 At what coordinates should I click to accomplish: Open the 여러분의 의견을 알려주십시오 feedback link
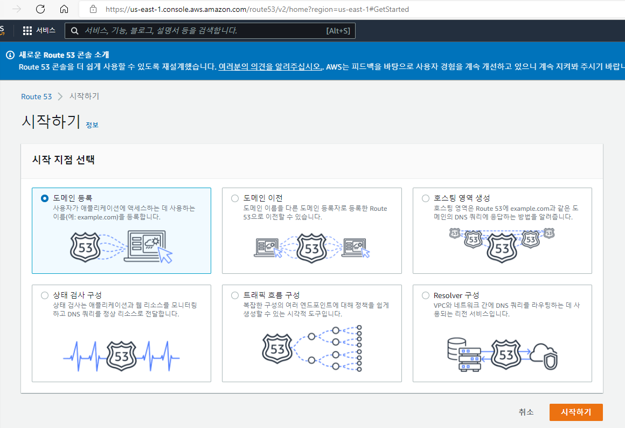[x=270, y=67]
